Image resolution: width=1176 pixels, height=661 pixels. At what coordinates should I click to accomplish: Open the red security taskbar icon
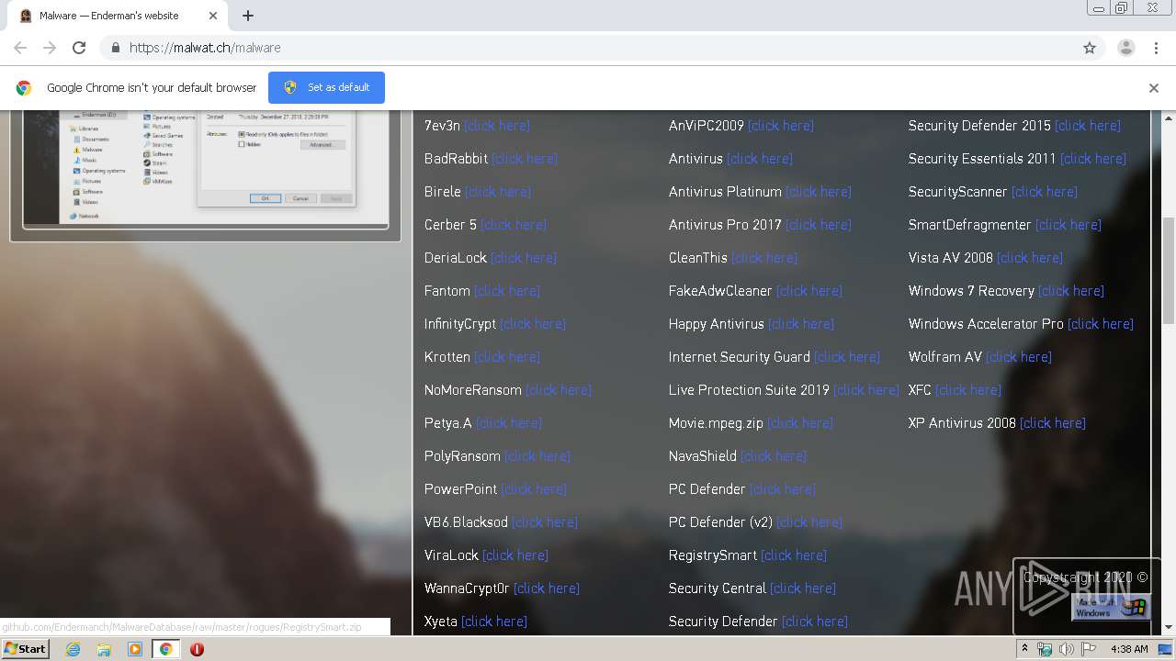(197, 649)
